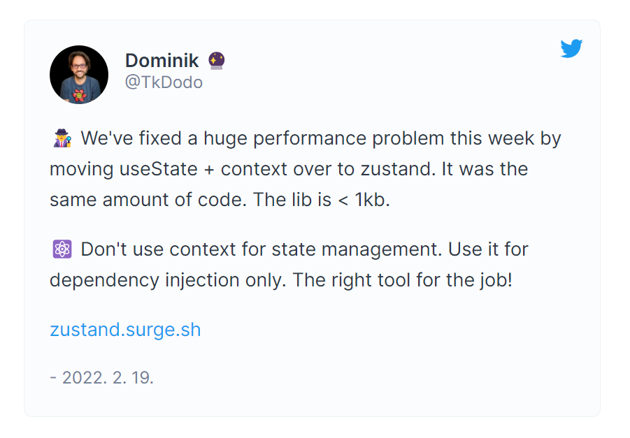This screenshot has width=630, height=438.
Task: Click the detective emoji starting the tweet
Action: [x=62, y=138]
